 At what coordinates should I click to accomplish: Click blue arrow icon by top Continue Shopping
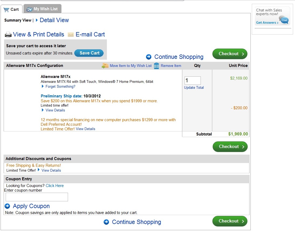tap(149, 57)
